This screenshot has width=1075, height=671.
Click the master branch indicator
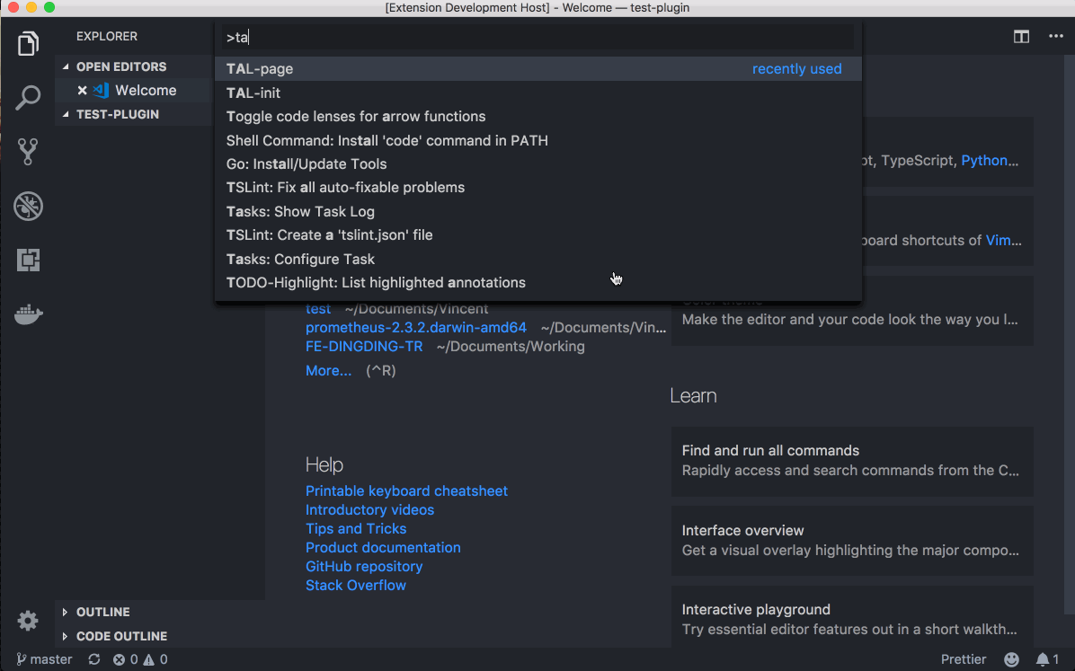pyautogui.click(x=44, y=659)
